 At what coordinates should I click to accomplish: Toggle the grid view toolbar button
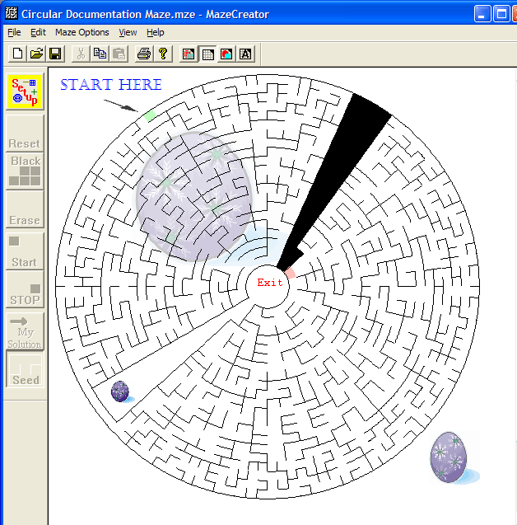(x=207, y=54)
